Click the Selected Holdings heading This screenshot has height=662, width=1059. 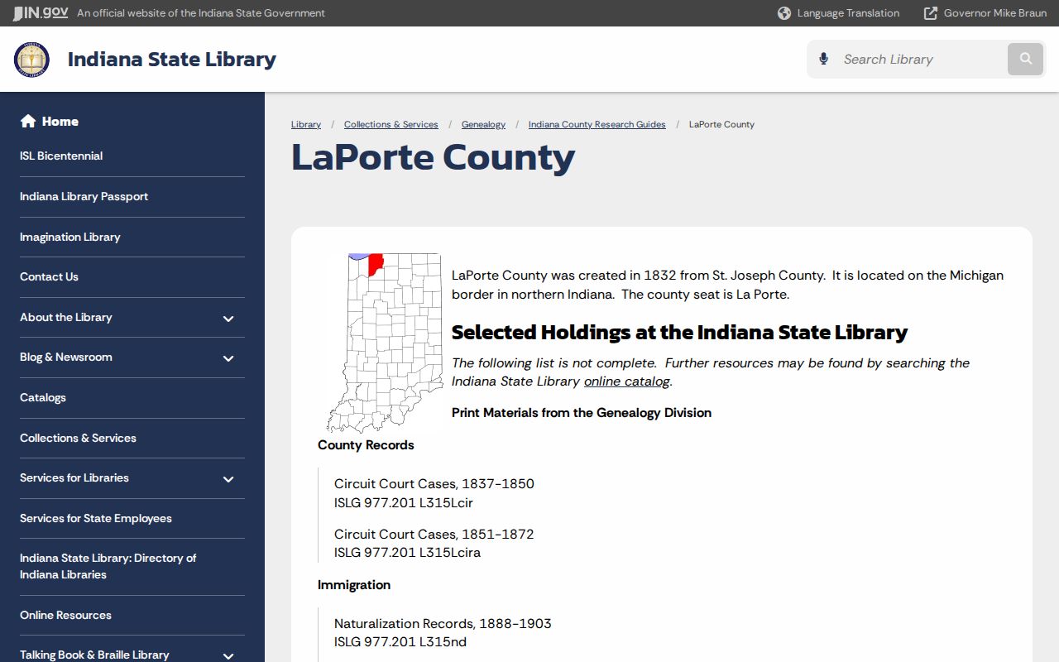[679, 333]
